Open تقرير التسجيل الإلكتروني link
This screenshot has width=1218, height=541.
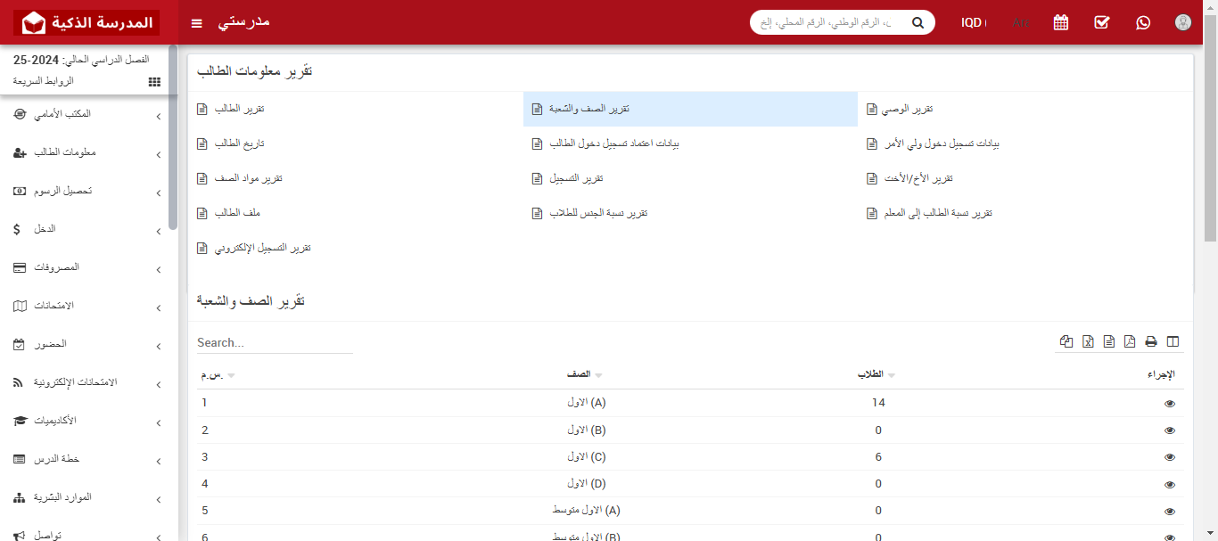(x=262, y=248)
